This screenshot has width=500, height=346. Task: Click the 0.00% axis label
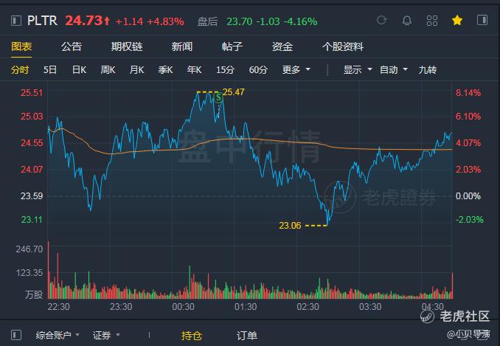point(468,196)
